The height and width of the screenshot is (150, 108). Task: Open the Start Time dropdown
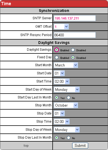[x=62, y=81]
